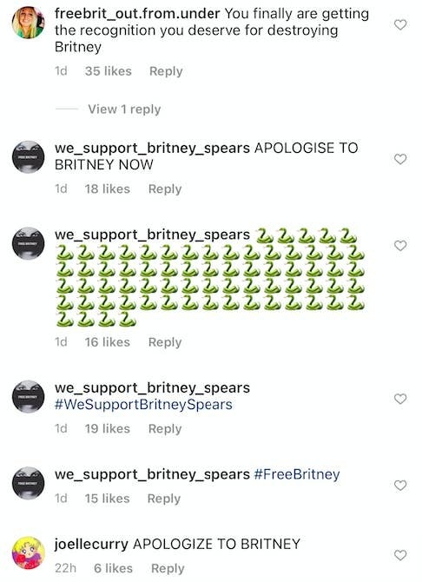
Task: Expand View 1 reply thread
Action: (124, 109)
